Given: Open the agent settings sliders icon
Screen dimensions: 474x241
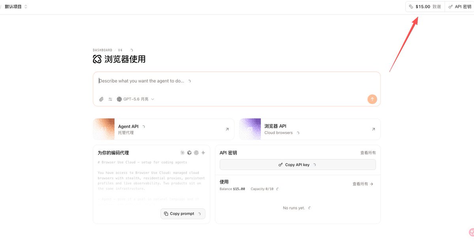Looking at the screenshot, I should pos(110,99).
